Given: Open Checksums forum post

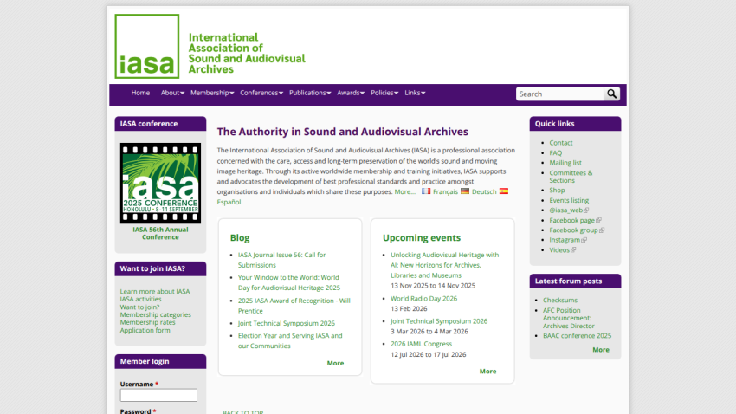Looking at the screenshot, I should (560, 300).
